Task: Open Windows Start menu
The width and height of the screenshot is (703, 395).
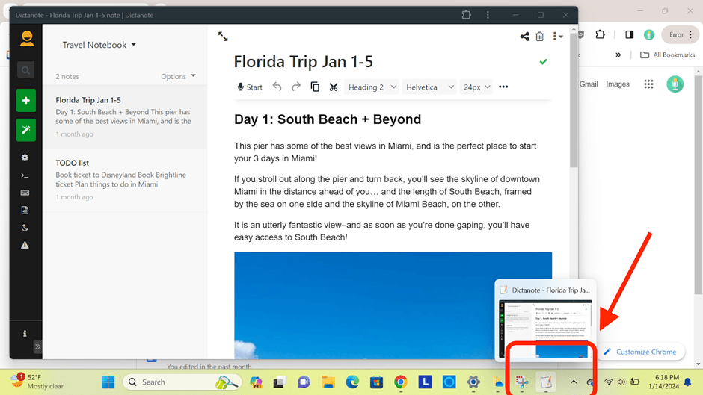Action: tap(108, 382)
